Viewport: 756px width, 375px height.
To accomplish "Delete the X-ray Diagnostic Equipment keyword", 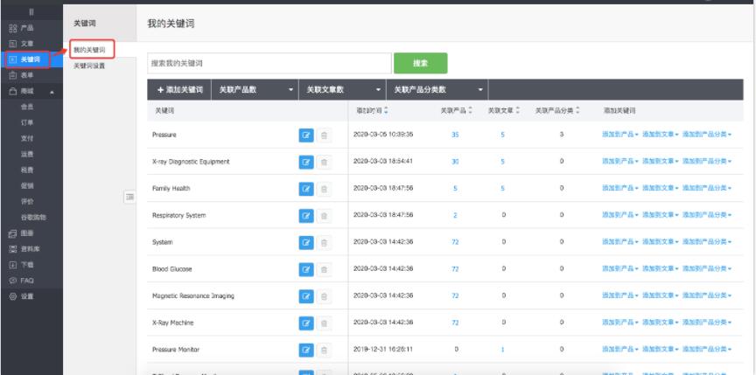I will [x=323, y=162].
